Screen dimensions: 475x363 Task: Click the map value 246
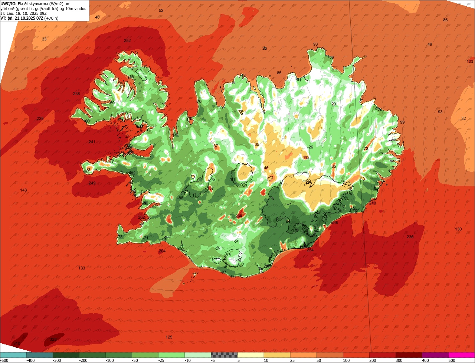tap(335, 222)
